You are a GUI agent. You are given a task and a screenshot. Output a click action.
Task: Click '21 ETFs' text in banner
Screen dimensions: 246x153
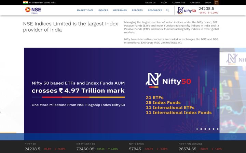pyautogui.click(x=154, y=98)
